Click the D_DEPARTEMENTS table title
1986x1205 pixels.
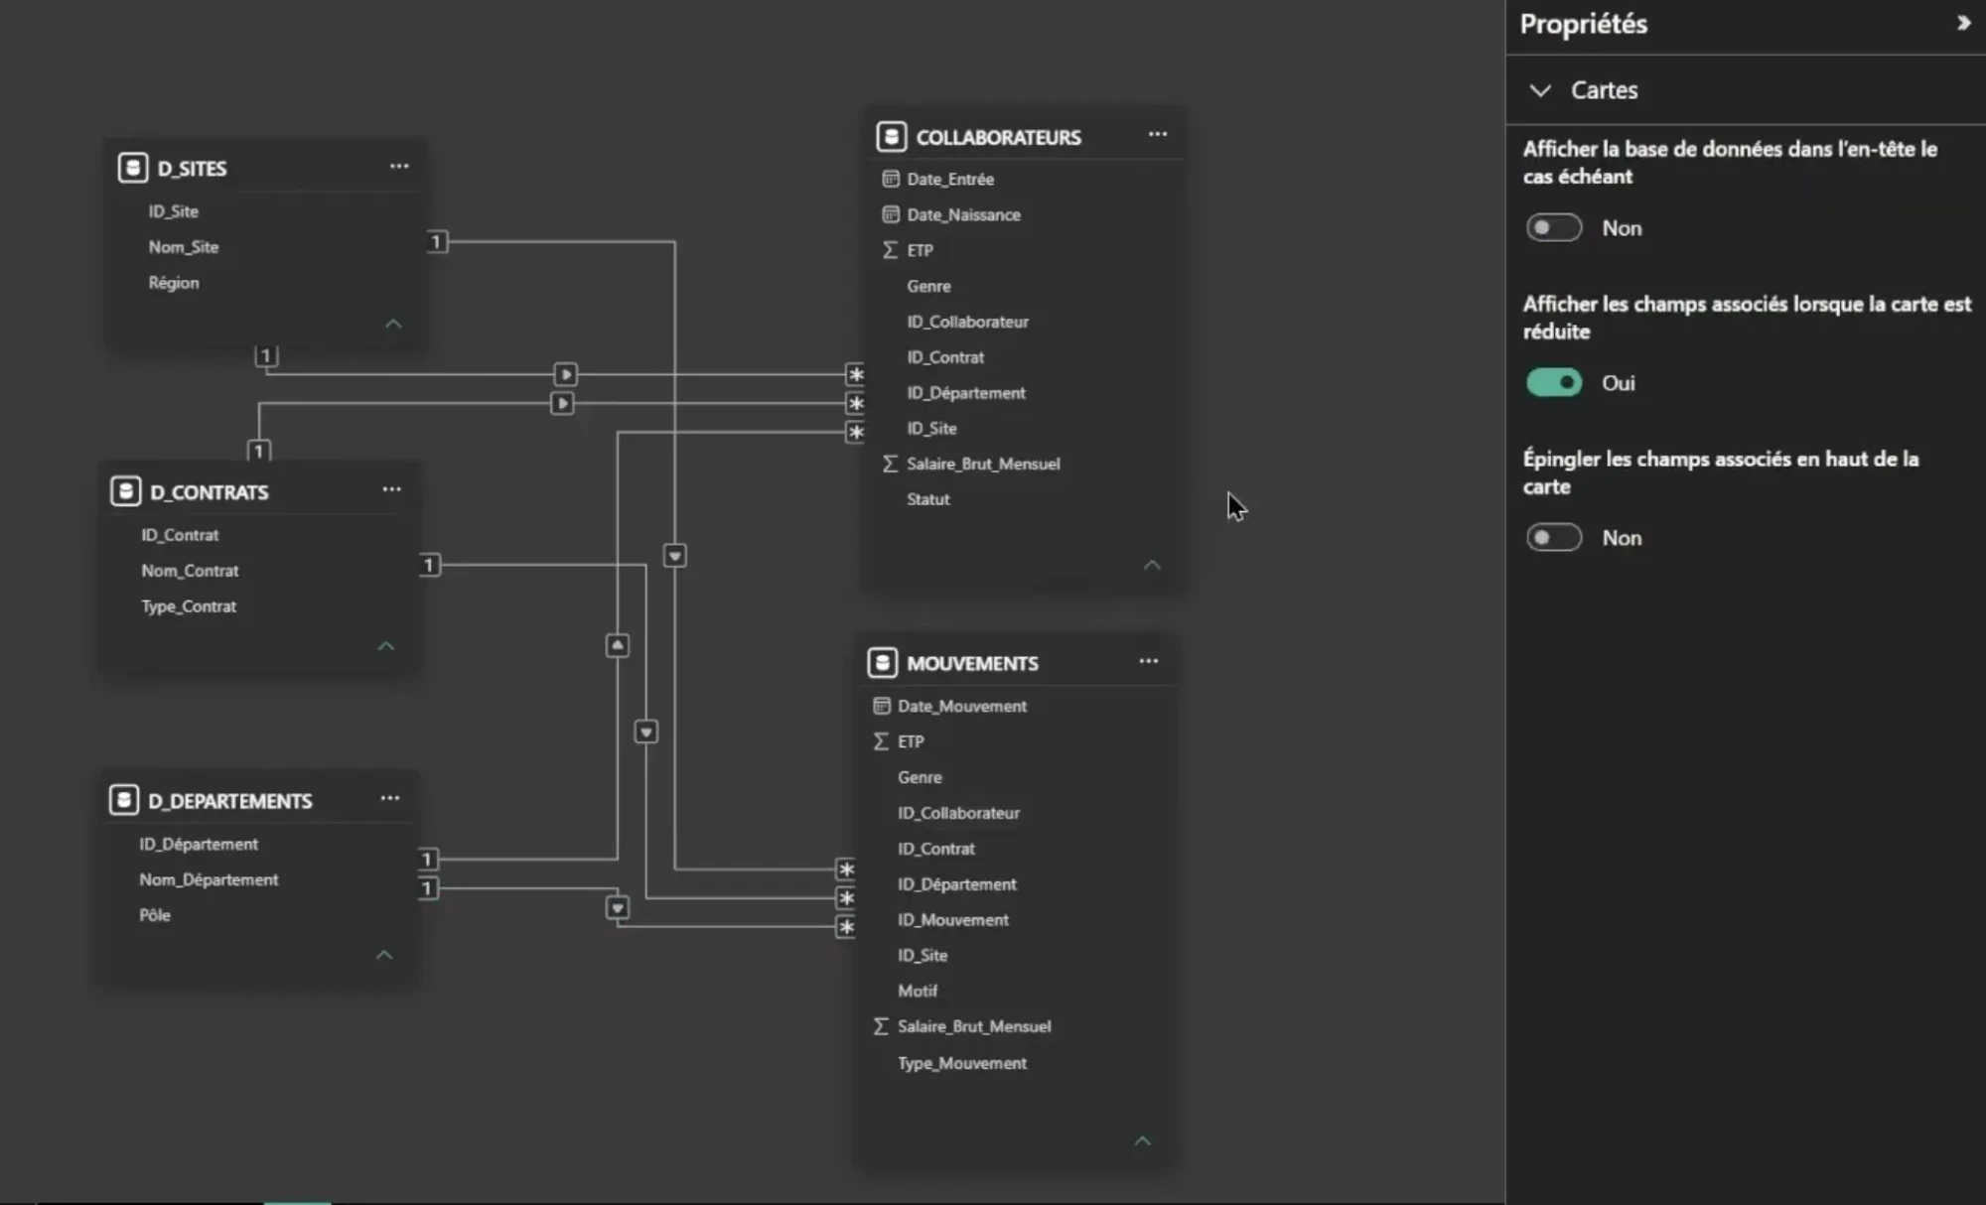pyautogui.click(x=230, y=801)
